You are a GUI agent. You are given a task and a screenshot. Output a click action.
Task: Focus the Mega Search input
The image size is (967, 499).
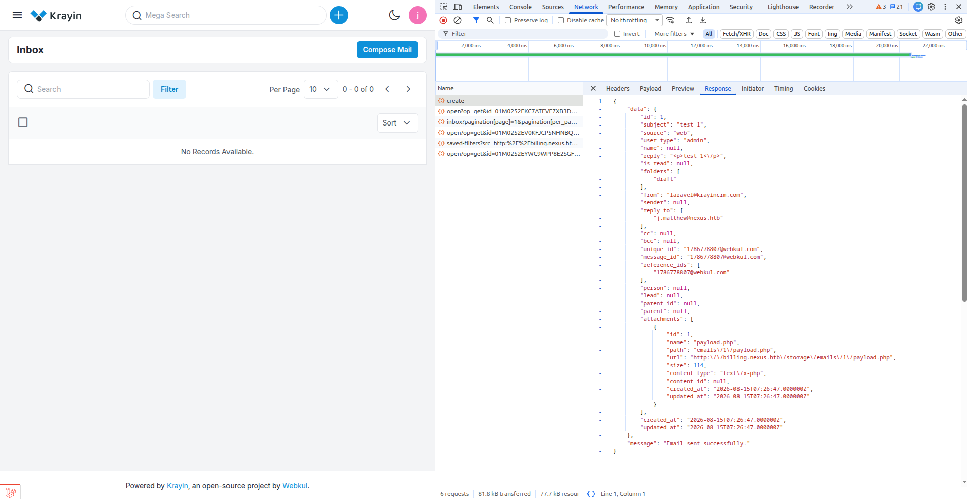(226, 15)
